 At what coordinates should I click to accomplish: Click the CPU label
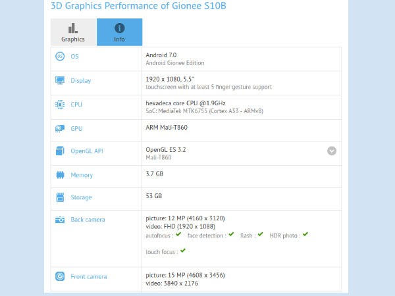(76, 105)
